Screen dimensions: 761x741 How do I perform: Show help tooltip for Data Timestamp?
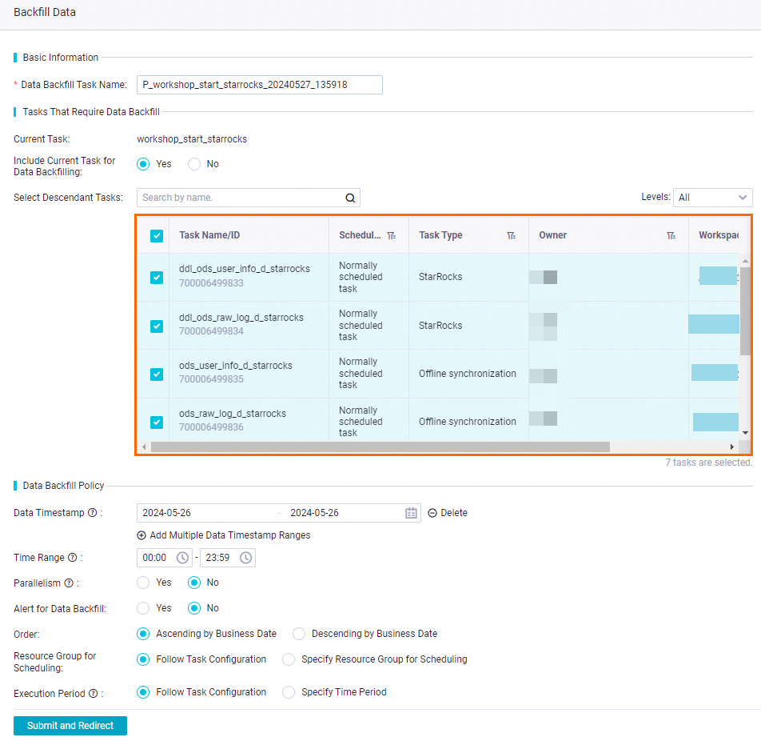tap(92, 513)
